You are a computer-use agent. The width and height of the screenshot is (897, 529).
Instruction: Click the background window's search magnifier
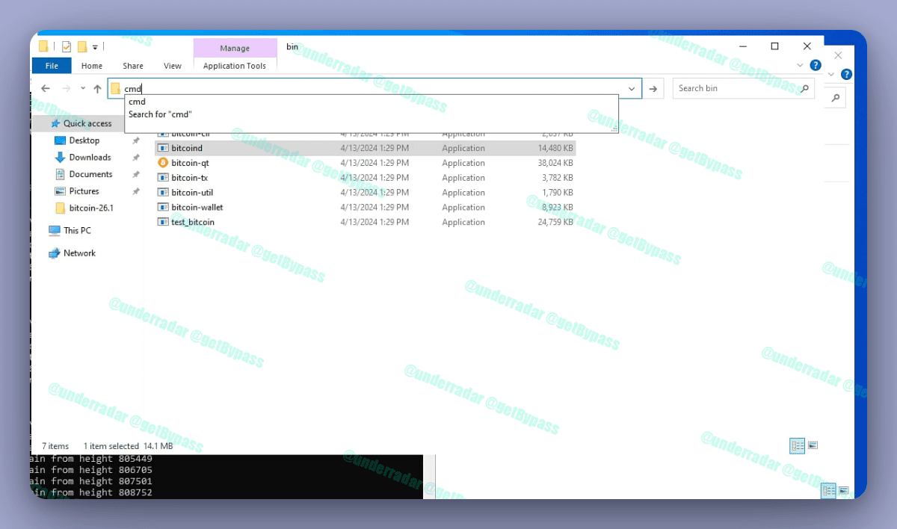pos(835,98)
